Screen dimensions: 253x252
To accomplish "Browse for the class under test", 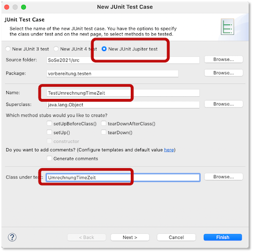I will pyautogui.click(x=224, y=177).
